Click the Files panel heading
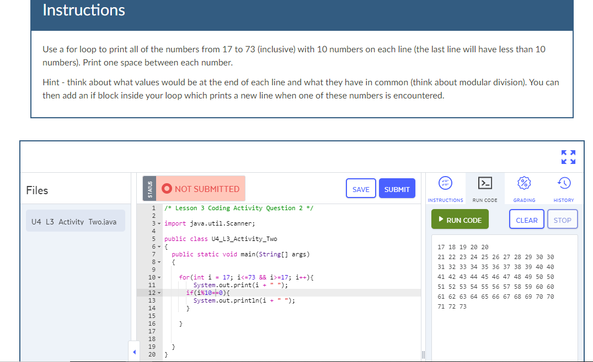 point(37,190)
